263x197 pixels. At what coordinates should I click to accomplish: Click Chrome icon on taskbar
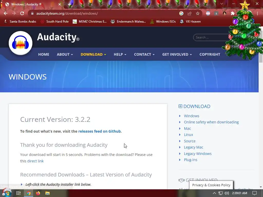[29, 193]
